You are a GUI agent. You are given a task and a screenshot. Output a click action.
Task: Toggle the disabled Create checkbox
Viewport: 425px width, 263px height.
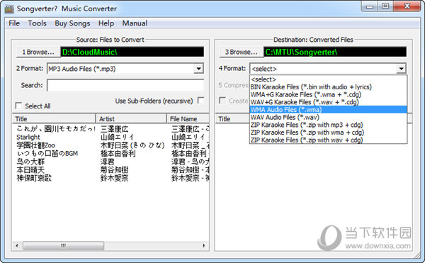point(222,101)
